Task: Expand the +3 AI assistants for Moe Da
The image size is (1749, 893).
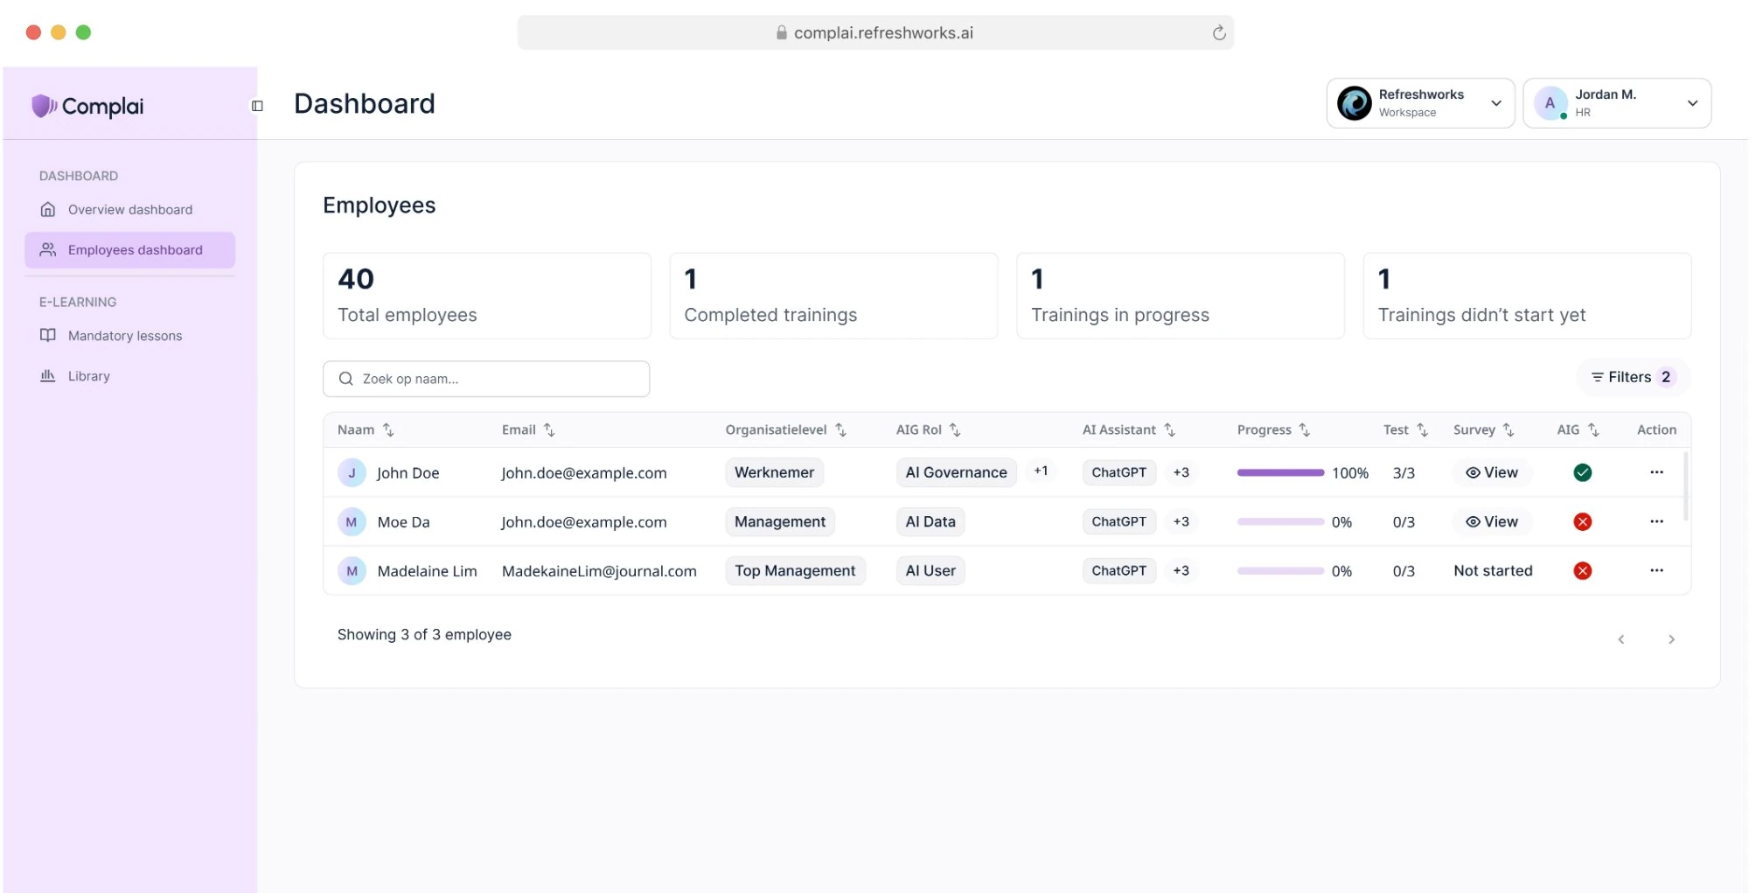Action: click(x=1181, y=521)
